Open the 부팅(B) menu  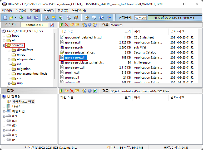coord(35,10)
